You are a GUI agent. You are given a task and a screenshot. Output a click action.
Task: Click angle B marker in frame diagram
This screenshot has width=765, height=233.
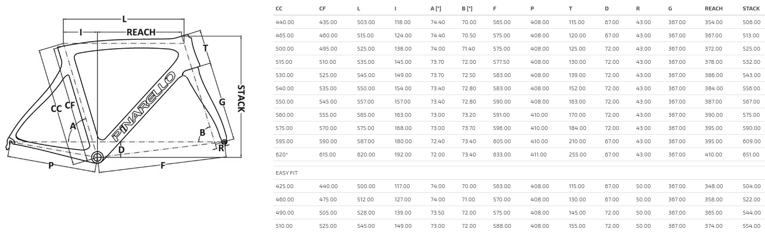pyautogui.click(x=202, y=132)
